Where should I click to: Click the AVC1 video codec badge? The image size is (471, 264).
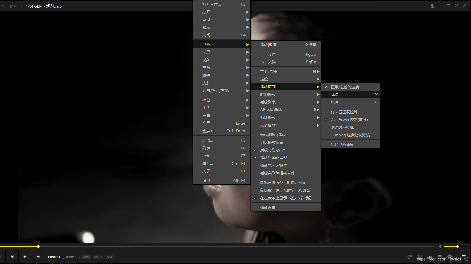pos(98,257)
